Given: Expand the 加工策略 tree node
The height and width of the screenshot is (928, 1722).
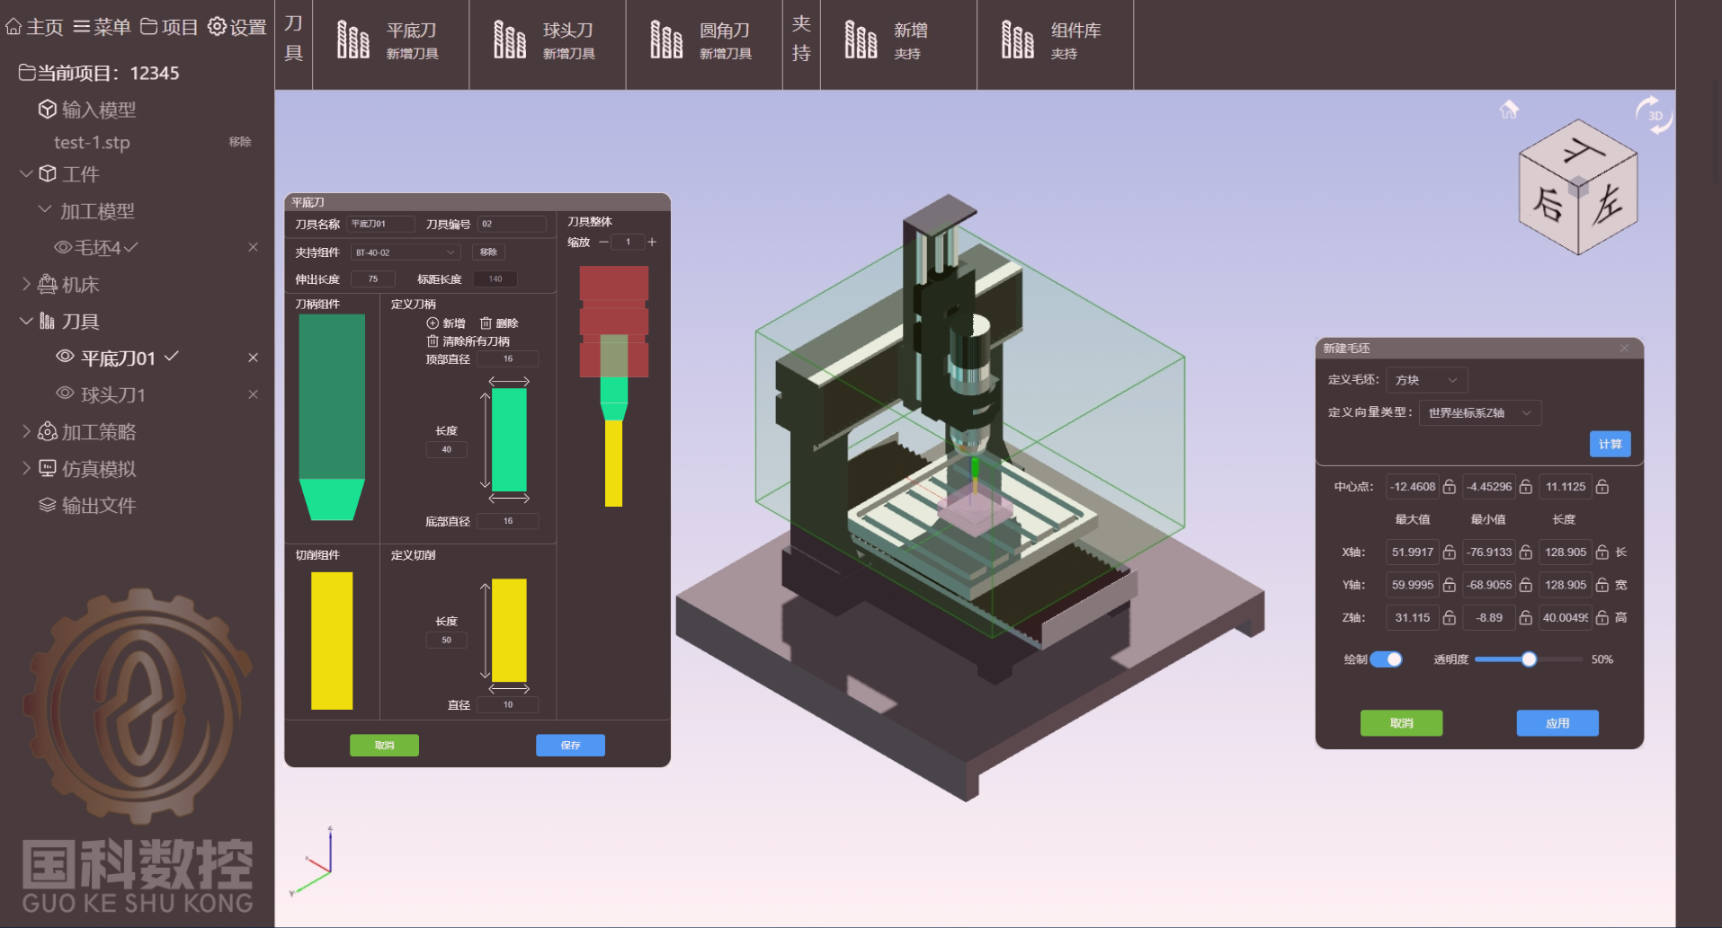Looking at the screenshot, I should point(26,432).
